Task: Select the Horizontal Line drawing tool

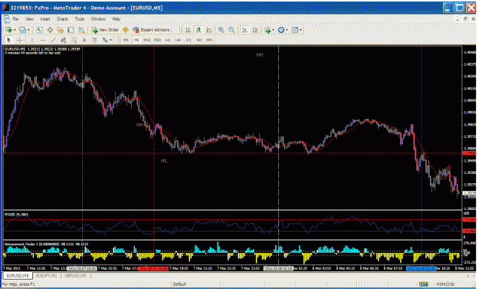Action: (x=42, y=40)
